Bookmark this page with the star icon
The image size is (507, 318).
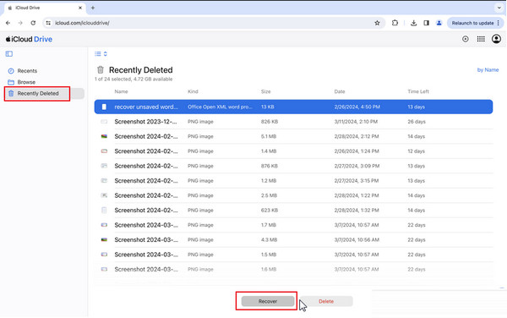(x=377, y=23)
